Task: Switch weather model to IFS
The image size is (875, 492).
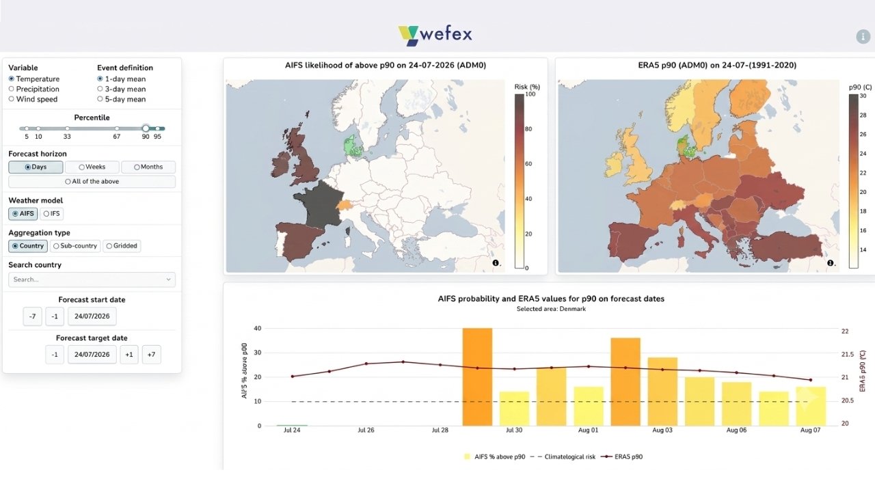Action: [x=51, y=214]
